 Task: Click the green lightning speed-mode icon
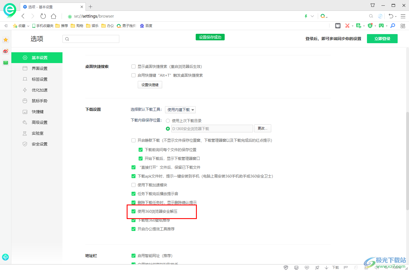[x=306, y=16]
